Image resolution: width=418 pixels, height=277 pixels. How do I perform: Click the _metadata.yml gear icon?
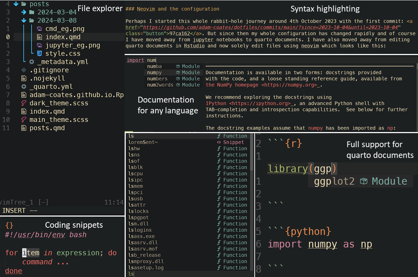pos(32,62)
